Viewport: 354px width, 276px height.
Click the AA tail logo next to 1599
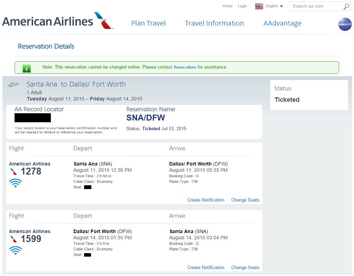14,239
